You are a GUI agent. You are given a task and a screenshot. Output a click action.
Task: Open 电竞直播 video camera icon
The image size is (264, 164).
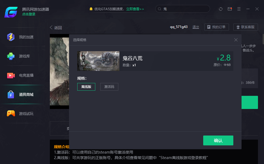[11, 76]
